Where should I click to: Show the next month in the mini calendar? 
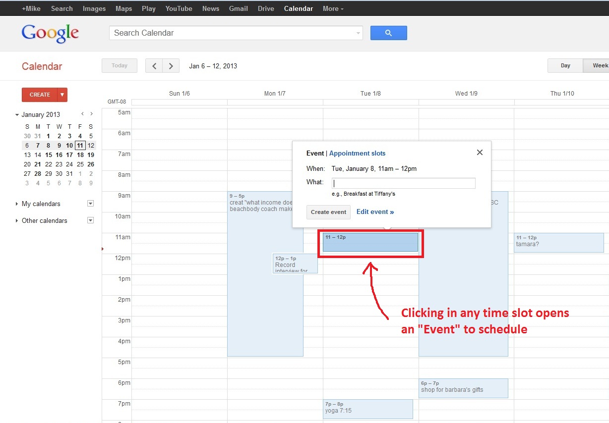(91, 113)
